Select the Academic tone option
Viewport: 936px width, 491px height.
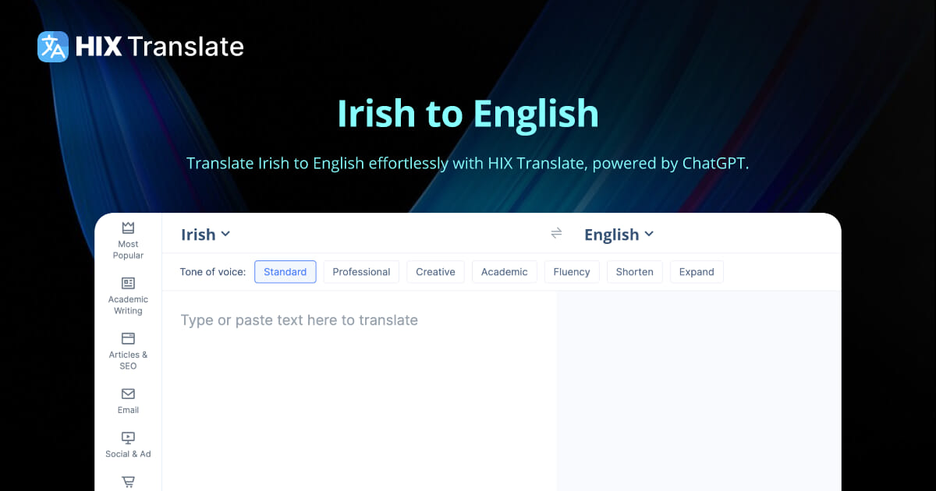tap(504, 271)
